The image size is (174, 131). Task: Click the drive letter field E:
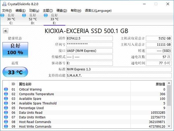(x=90, y=63)
